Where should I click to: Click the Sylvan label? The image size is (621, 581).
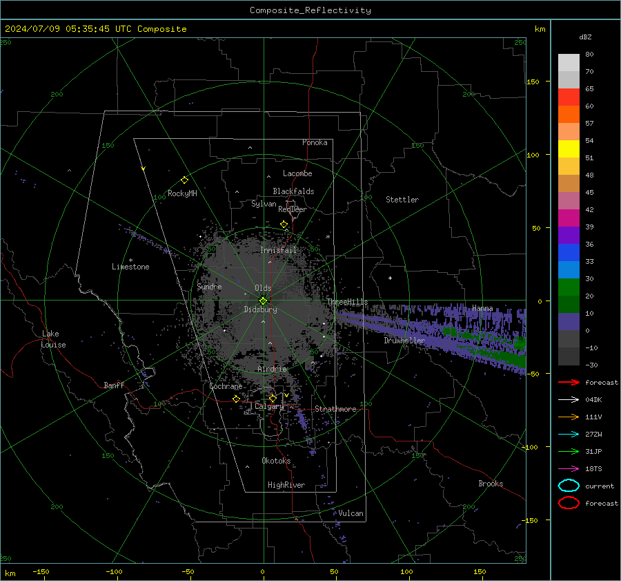[x=264, y=204]
